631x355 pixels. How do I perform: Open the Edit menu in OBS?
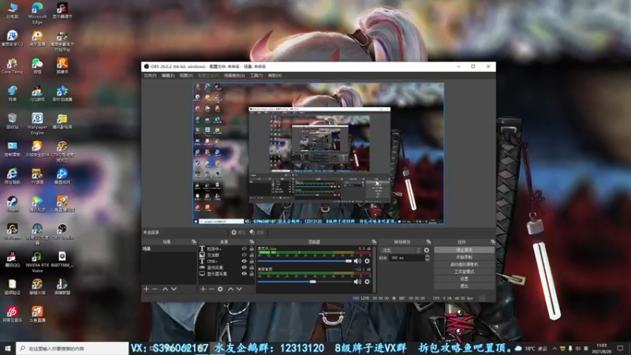click(168, 76)
